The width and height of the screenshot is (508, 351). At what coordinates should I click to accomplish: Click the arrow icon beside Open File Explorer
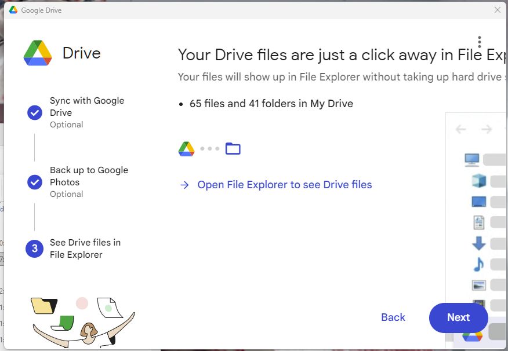(x=184, y=185)
